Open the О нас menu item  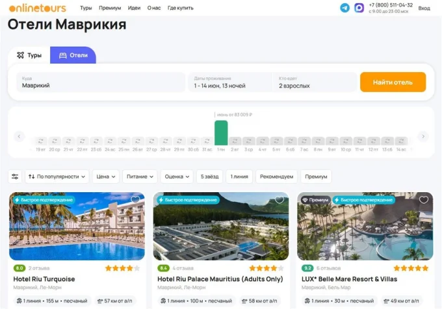point(154,8)
